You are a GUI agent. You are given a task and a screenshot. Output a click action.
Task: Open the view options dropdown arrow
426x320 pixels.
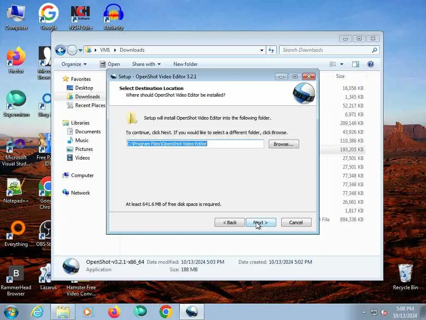tap(342, 64)
